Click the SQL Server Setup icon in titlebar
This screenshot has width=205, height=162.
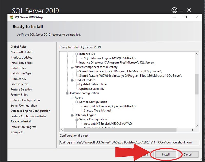click(11, 17)
